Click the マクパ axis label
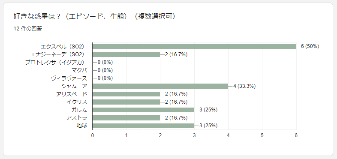337x159 pixels. tap(79, 70)
